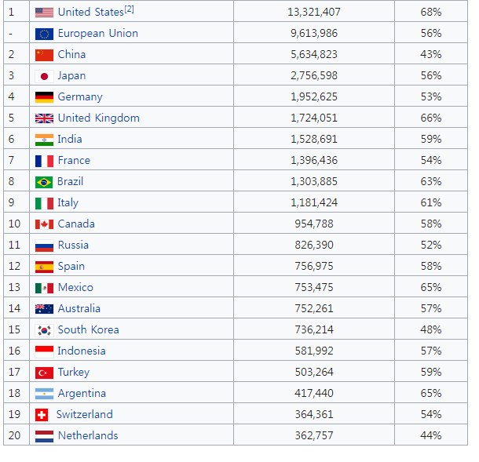Select China's value 5,634,823
This screenshot has height=462, width=479.
pos(314,54)
